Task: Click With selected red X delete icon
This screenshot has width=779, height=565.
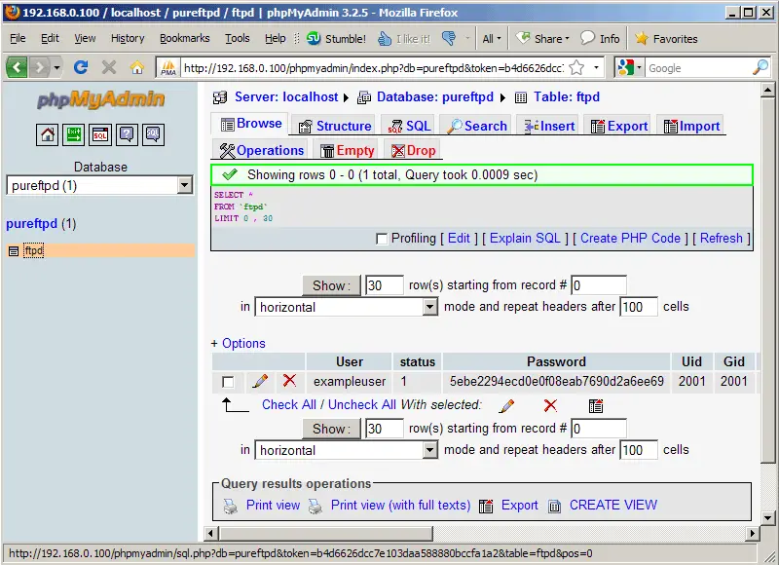Action: [x=550, y=405]
